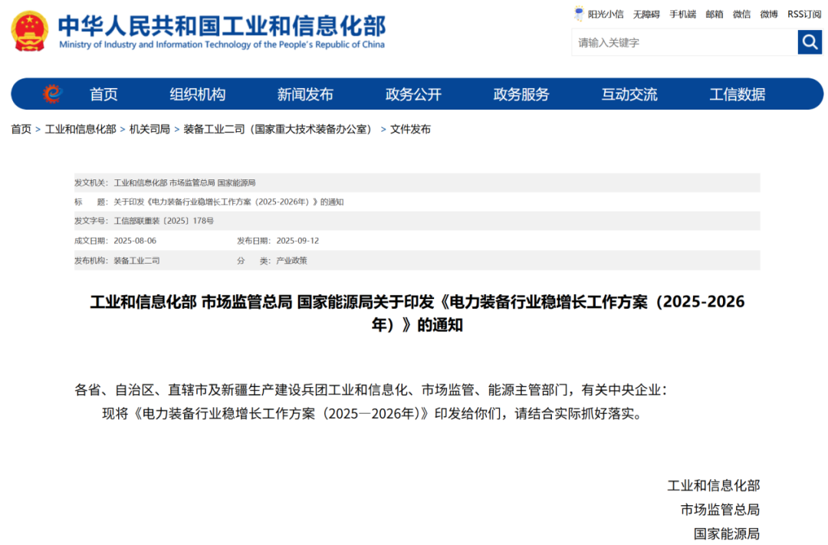Click the 微博 link
This screenshot has width=828, height=545.
[769, 15]
